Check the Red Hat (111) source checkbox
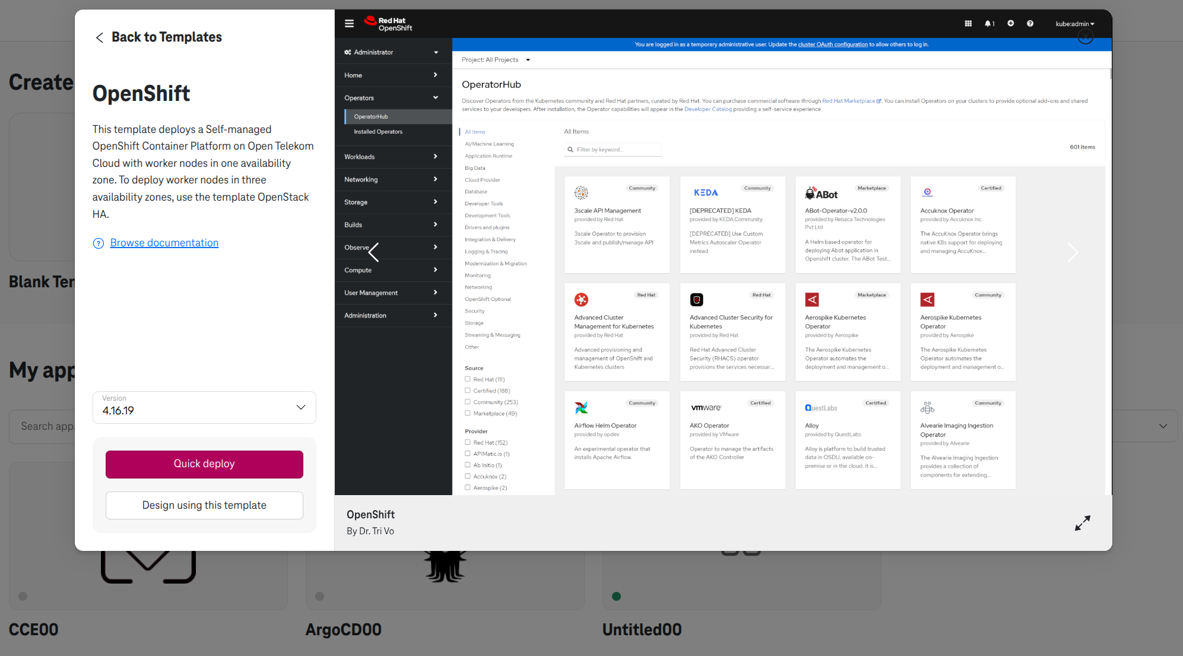This screenshot has width=1183, height=656. pos(468,379)
